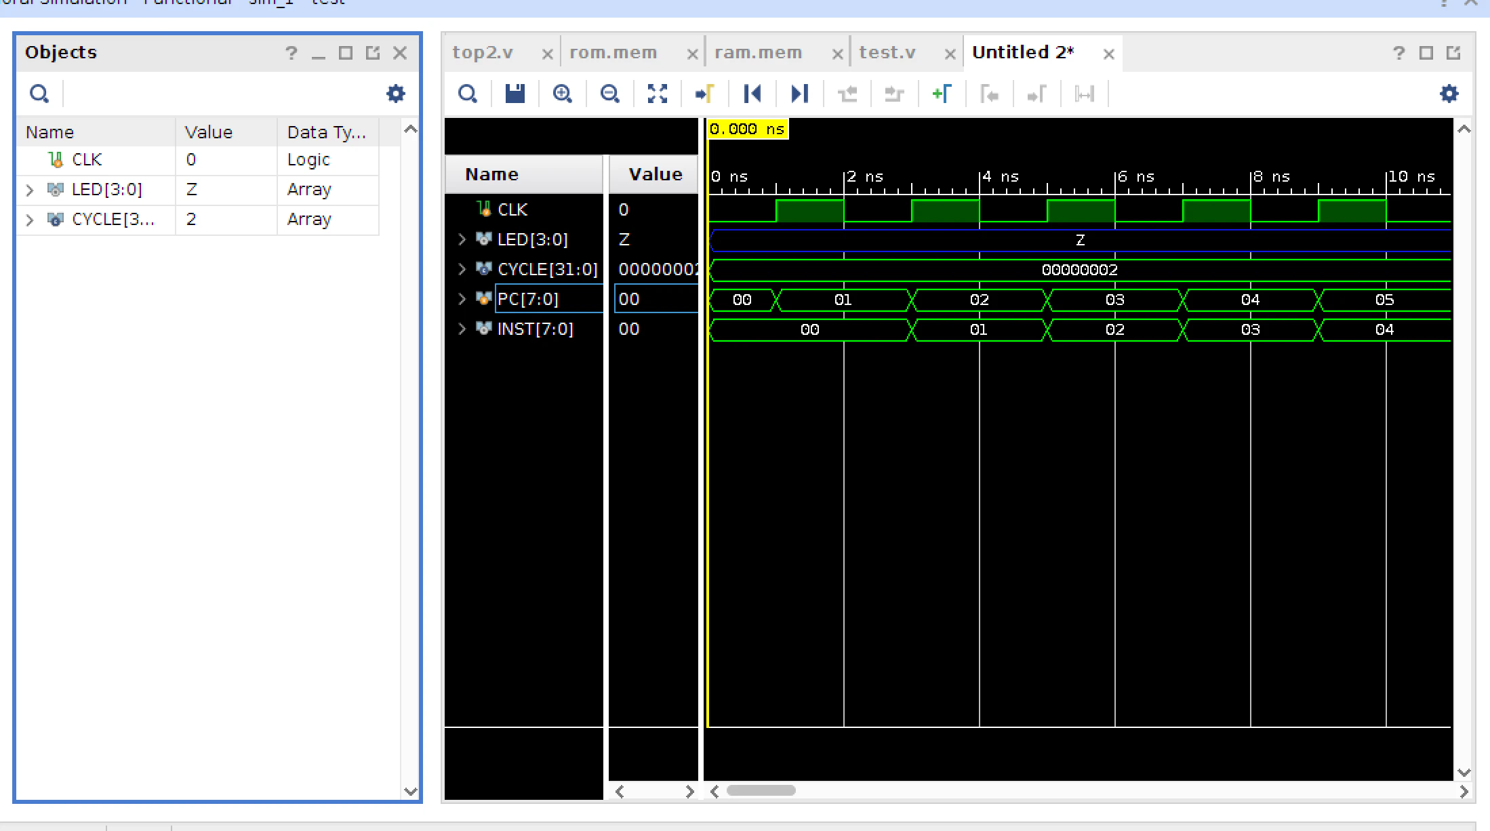Click the previous transition icon

click(x=847, y=94)
